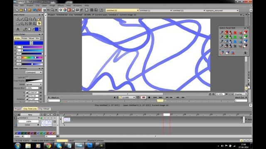This screenshot has width=266, height=149.
Task: Select the freehand stroke tool in Main Panel
Action: click(18, 19)
